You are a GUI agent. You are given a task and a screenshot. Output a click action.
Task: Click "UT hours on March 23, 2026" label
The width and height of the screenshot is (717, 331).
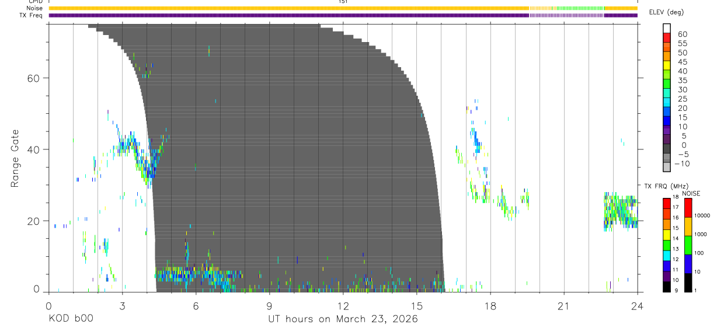pyautogui.click(x=343, y=319)
